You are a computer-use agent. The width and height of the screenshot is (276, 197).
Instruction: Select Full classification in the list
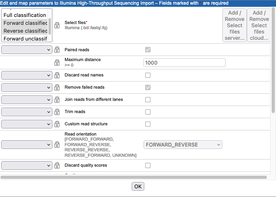click(25, 15)
